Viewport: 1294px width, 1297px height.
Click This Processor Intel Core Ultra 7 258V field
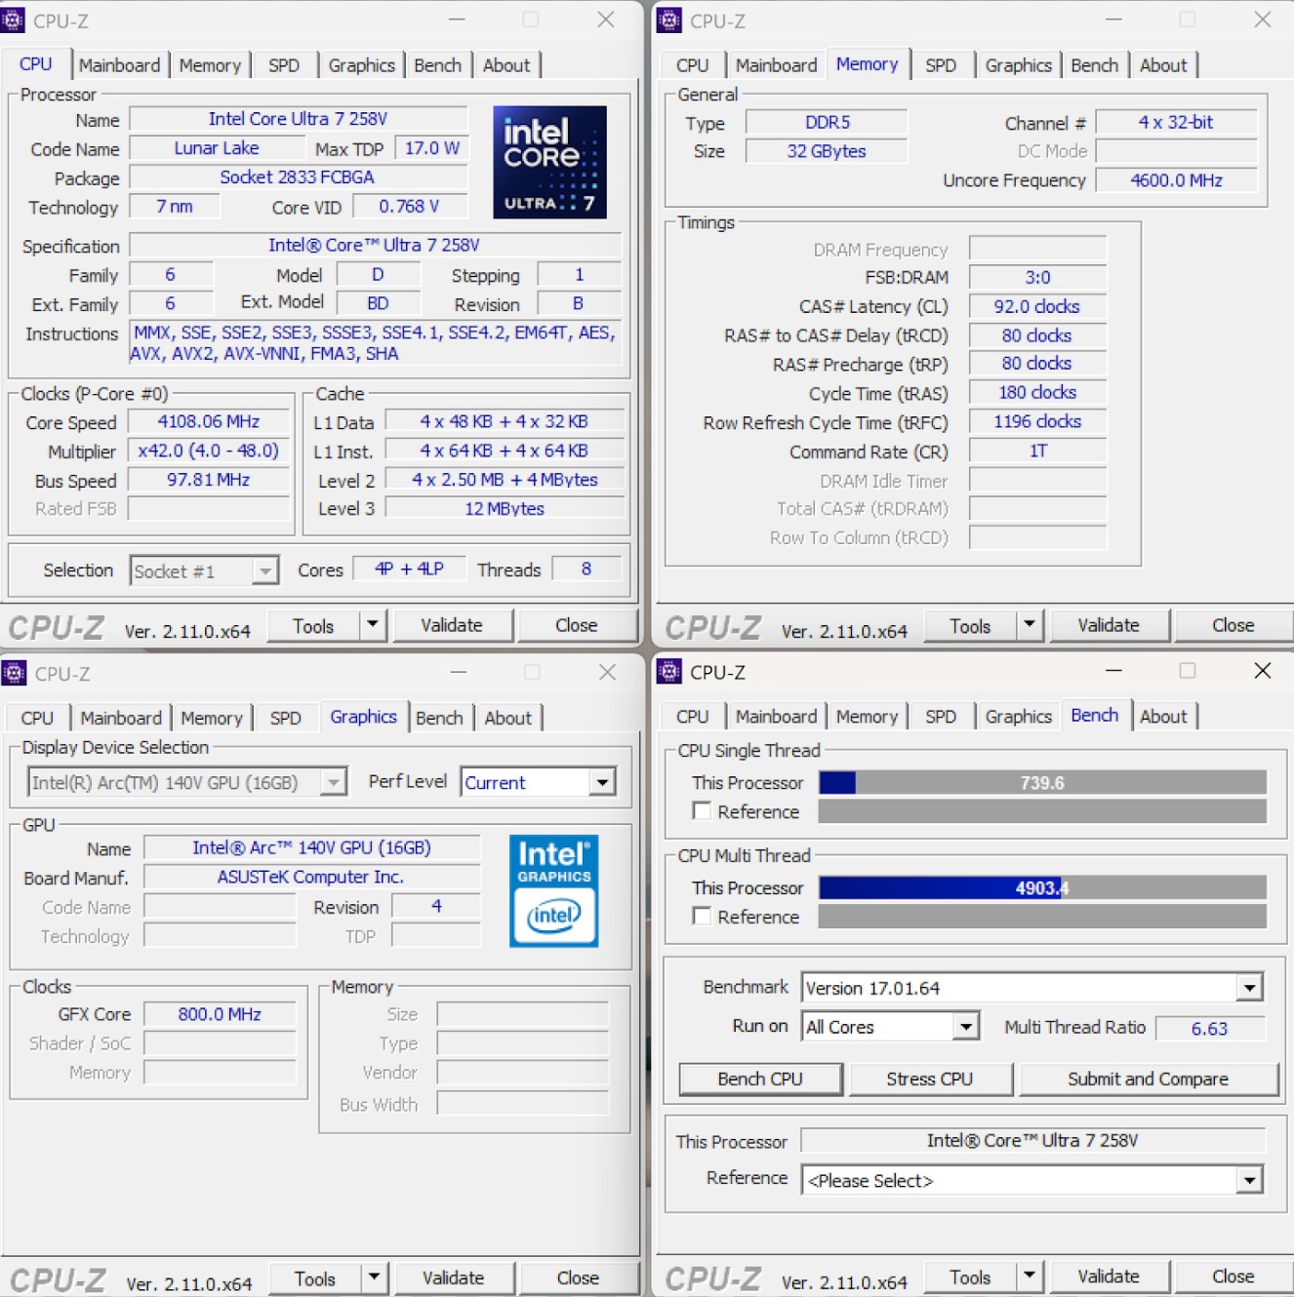[x=1032, y=1140]
